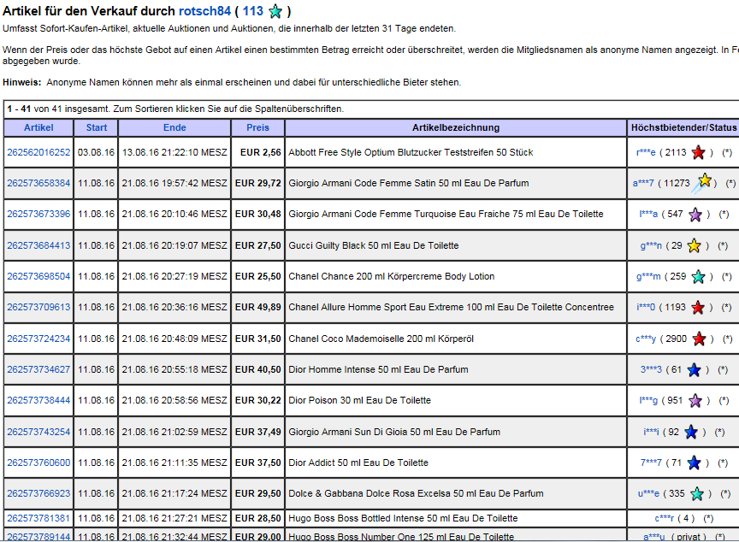739x542 pixels.
Task: Click yellow star beside g***n (29)
Action: pos(695,246)
